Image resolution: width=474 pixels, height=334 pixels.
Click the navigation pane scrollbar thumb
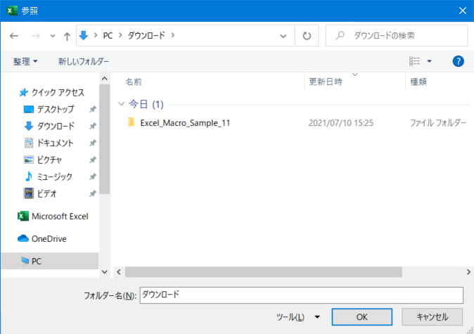coord(105,139)
